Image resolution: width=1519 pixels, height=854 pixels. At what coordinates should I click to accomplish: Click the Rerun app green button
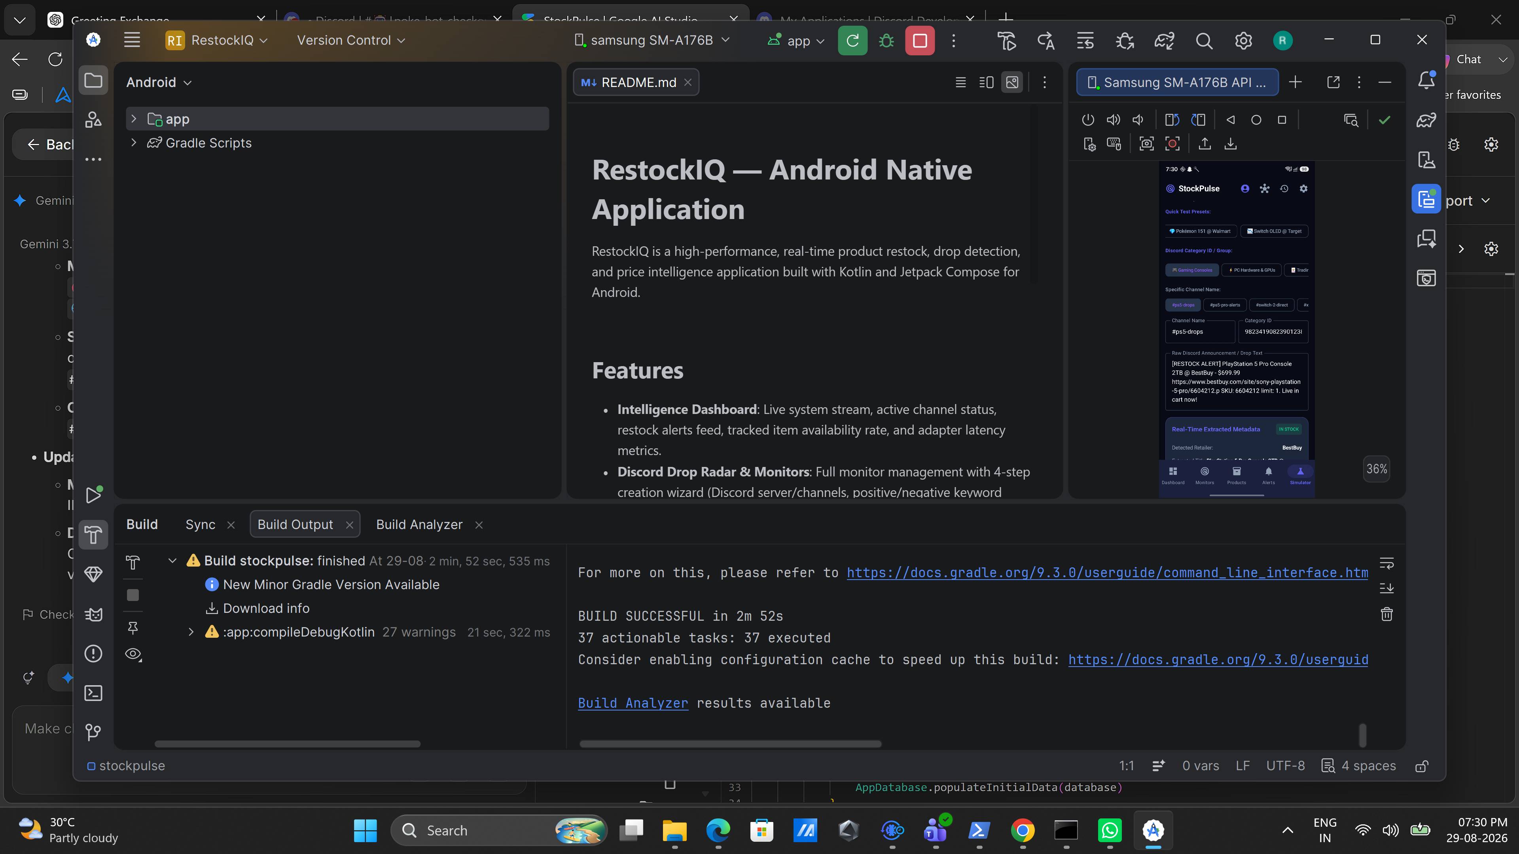853,41
